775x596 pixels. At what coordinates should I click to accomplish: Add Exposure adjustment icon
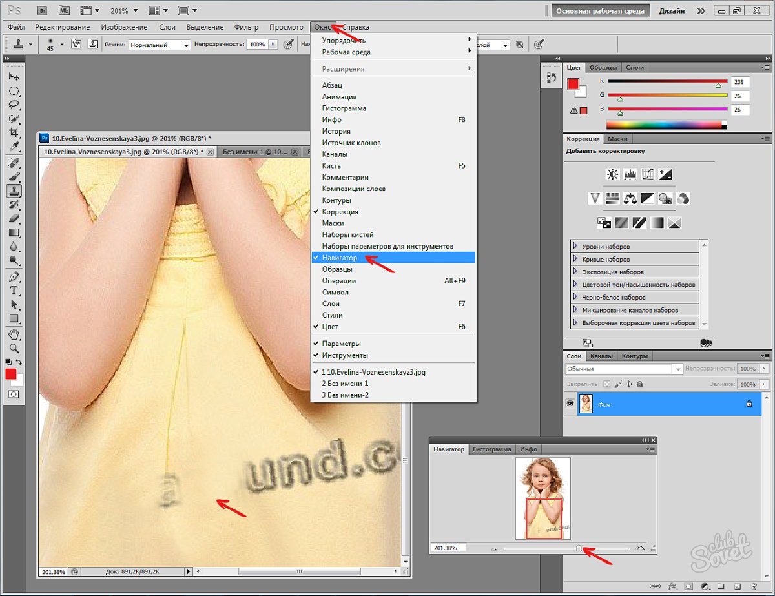point(666,174)
